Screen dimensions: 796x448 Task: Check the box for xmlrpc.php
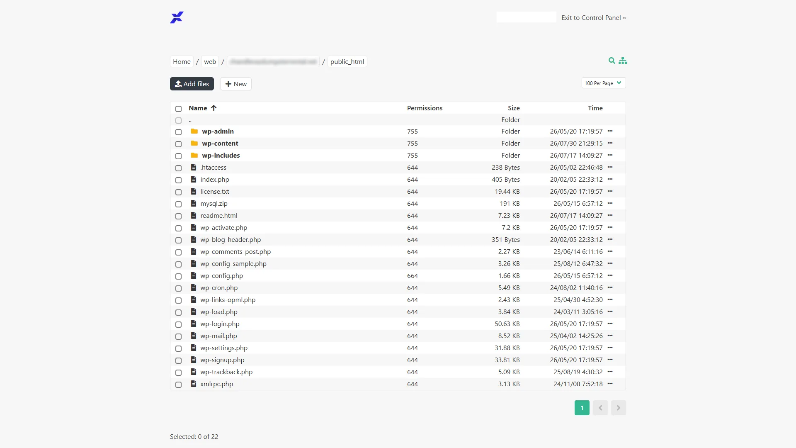(178, 385)
